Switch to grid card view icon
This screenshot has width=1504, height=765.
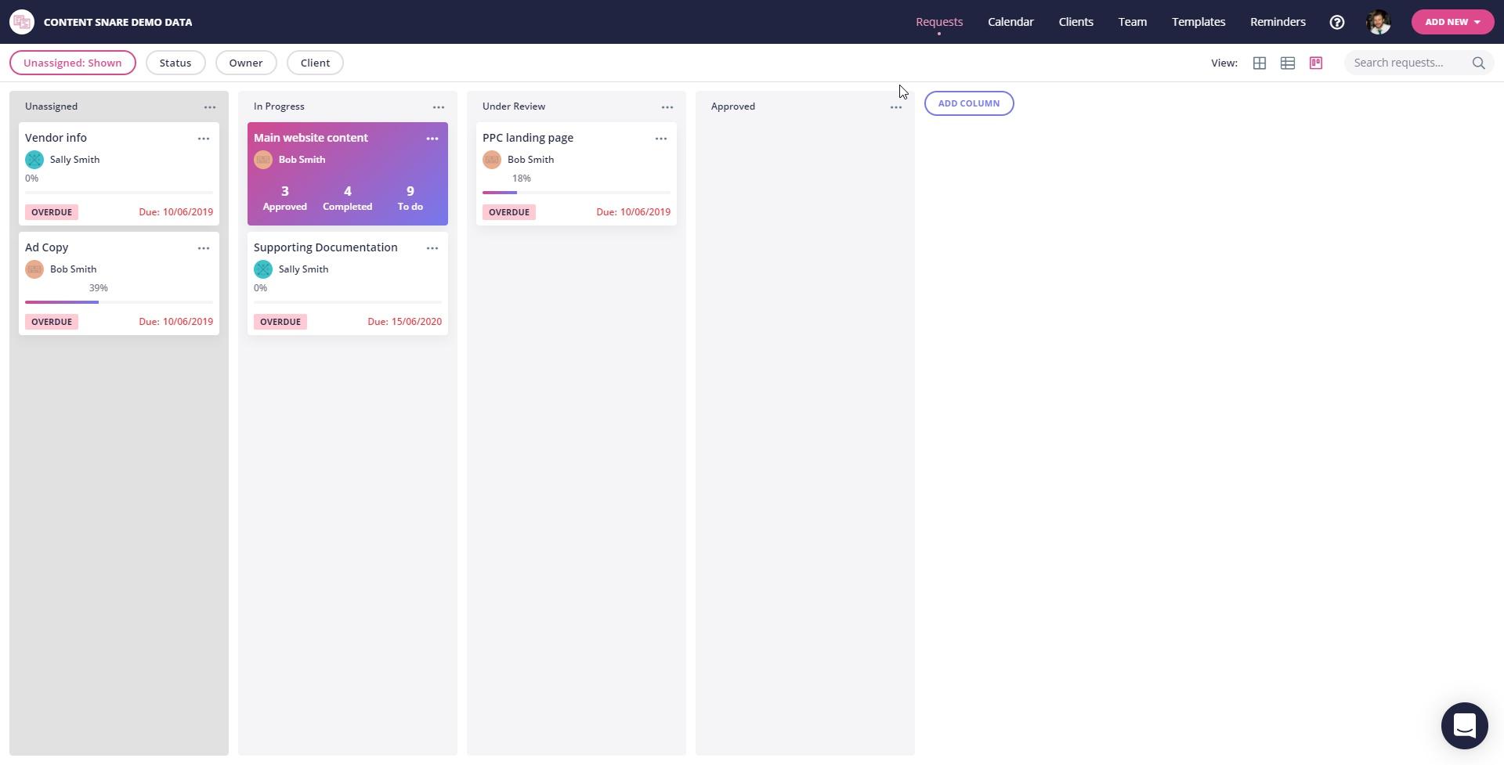[1260, 63]
